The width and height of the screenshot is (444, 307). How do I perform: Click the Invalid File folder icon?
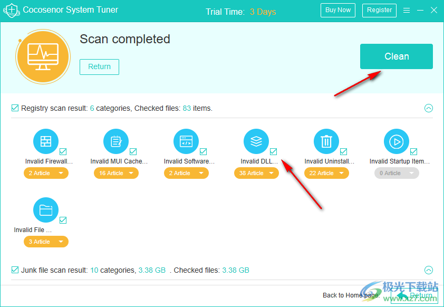[46, 210]
